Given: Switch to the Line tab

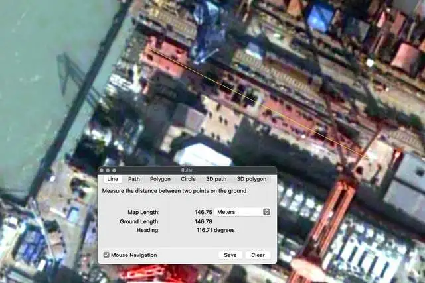Looking at the screenshot, I should coord(112,179).
